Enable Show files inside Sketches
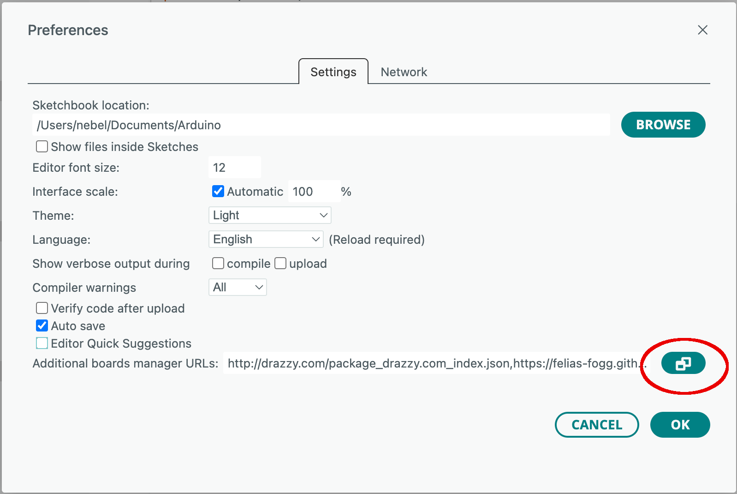 [42, 147]
